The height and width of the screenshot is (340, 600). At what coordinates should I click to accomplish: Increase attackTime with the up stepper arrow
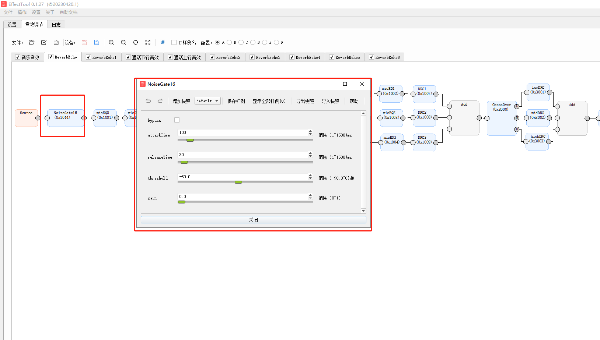310,131
